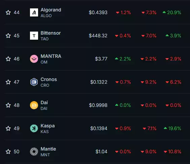This screenshot has width=190, height=164.
Task: Click the green Kaspa logo icon
Action: pyautogui.click(x=34, y=128)
